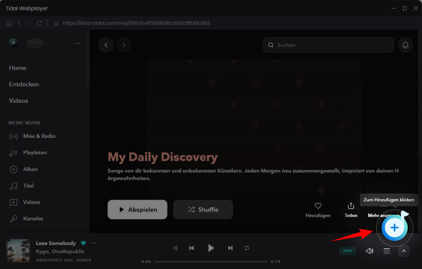The image size is (422, 269).
Task: Click the Shuffle button
Action: pos(203,209)
